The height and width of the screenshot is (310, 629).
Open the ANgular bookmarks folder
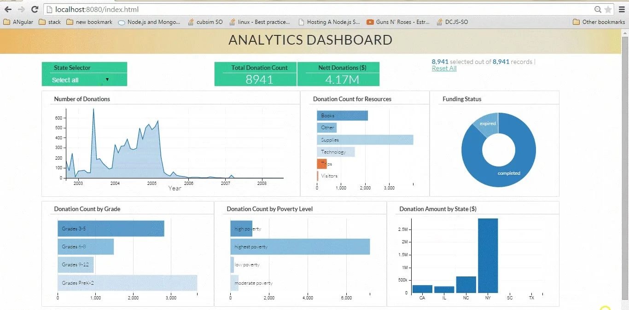coord(18,22)
